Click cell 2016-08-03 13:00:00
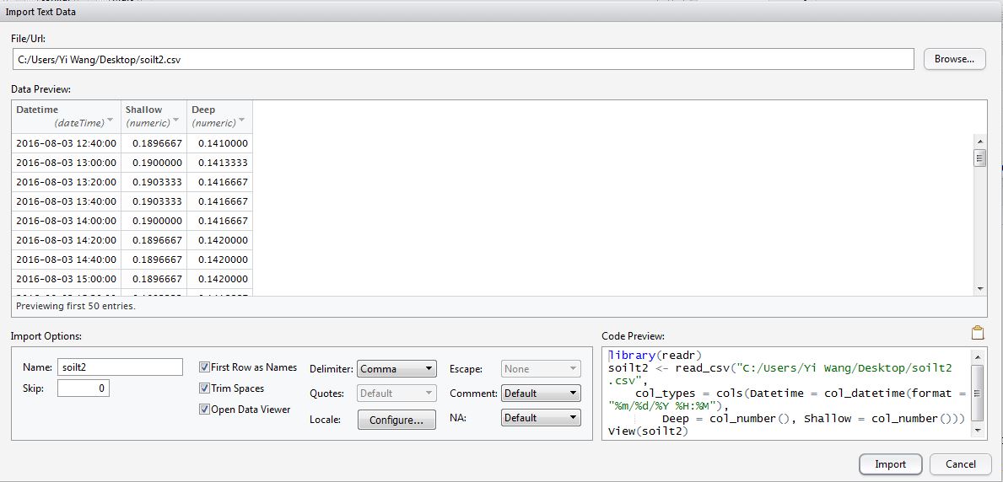 tap(67, 163)
